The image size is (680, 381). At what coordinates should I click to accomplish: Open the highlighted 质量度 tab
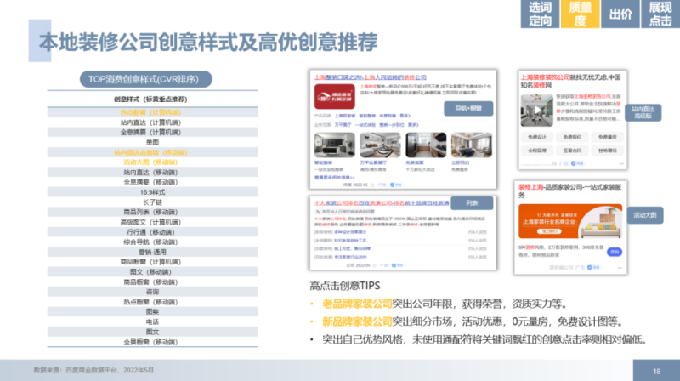(x=581, y=14)
